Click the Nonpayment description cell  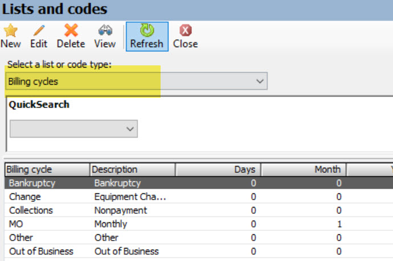pyautogui.click(x=120, y=210)
